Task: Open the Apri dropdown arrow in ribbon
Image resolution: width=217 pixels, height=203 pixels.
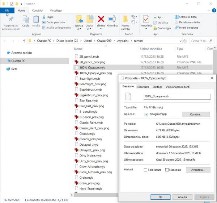Action: point(164,17)
